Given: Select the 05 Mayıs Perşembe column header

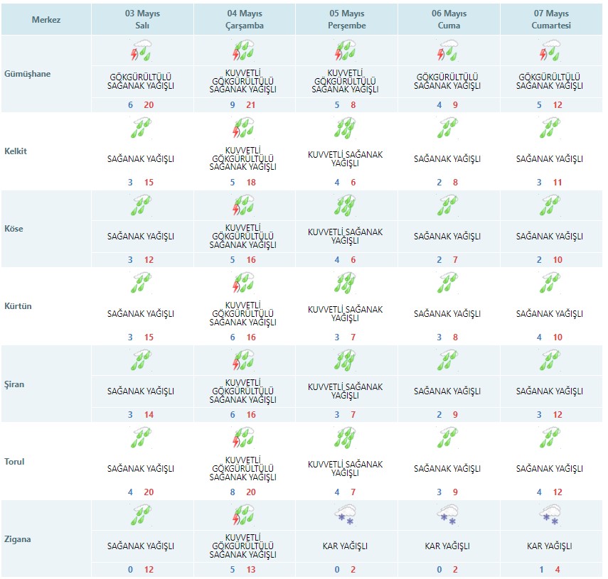Looking at the screenshot, I should (346, 19).
